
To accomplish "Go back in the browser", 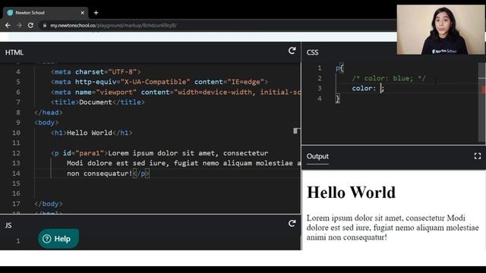I will (8, 25).
